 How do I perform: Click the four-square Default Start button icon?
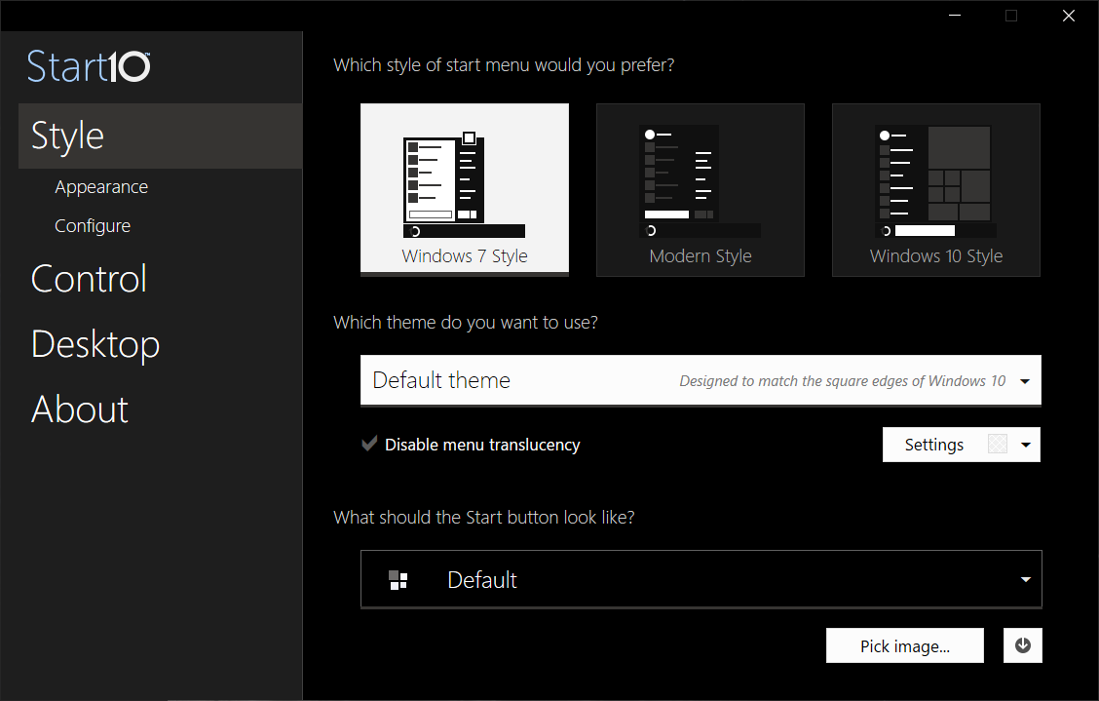point(398,580)
